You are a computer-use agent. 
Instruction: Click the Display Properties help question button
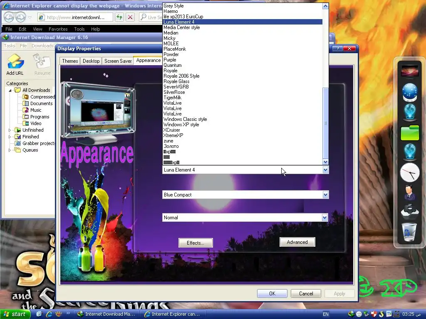pos(338,48)
